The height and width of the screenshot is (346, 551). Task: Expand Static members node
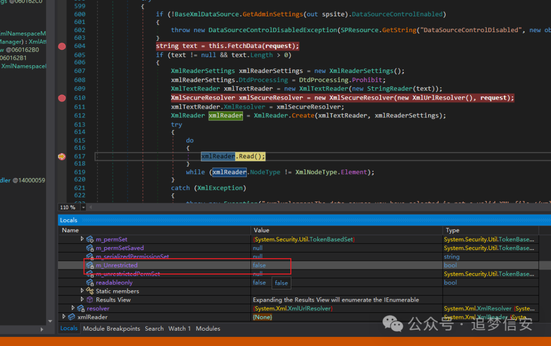[x=82, y=291]
